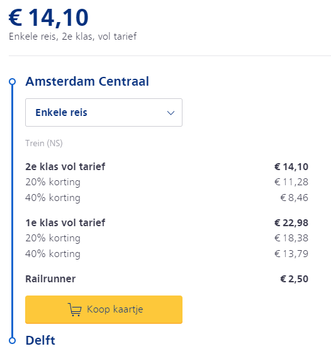Click the €13,79 first class 40% price

[291, 253]
